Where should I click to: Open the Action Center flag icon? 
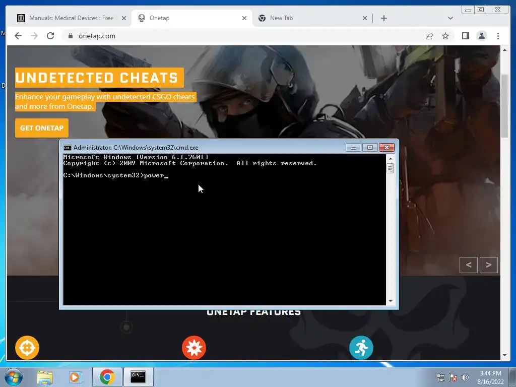click(453, 377)
